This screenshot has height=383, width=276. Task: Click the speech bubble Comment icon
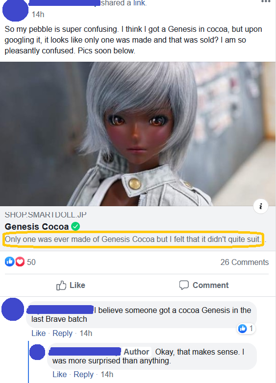coord(184,285)
